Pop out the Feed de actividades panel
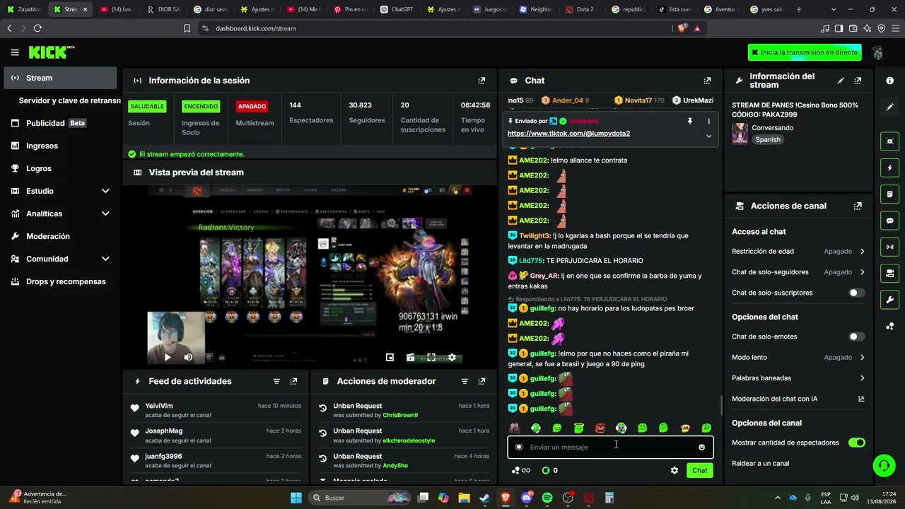 click(x=293, y=381)
